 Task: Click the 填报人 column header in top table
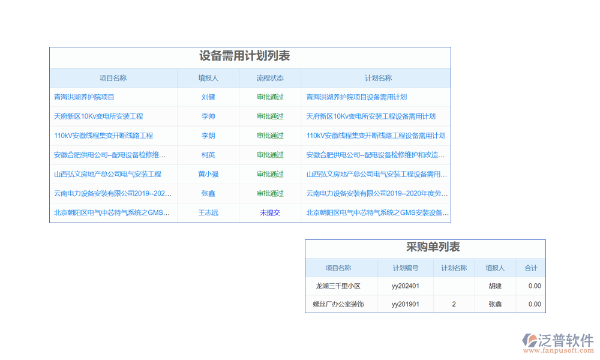(x=208, y=78)
